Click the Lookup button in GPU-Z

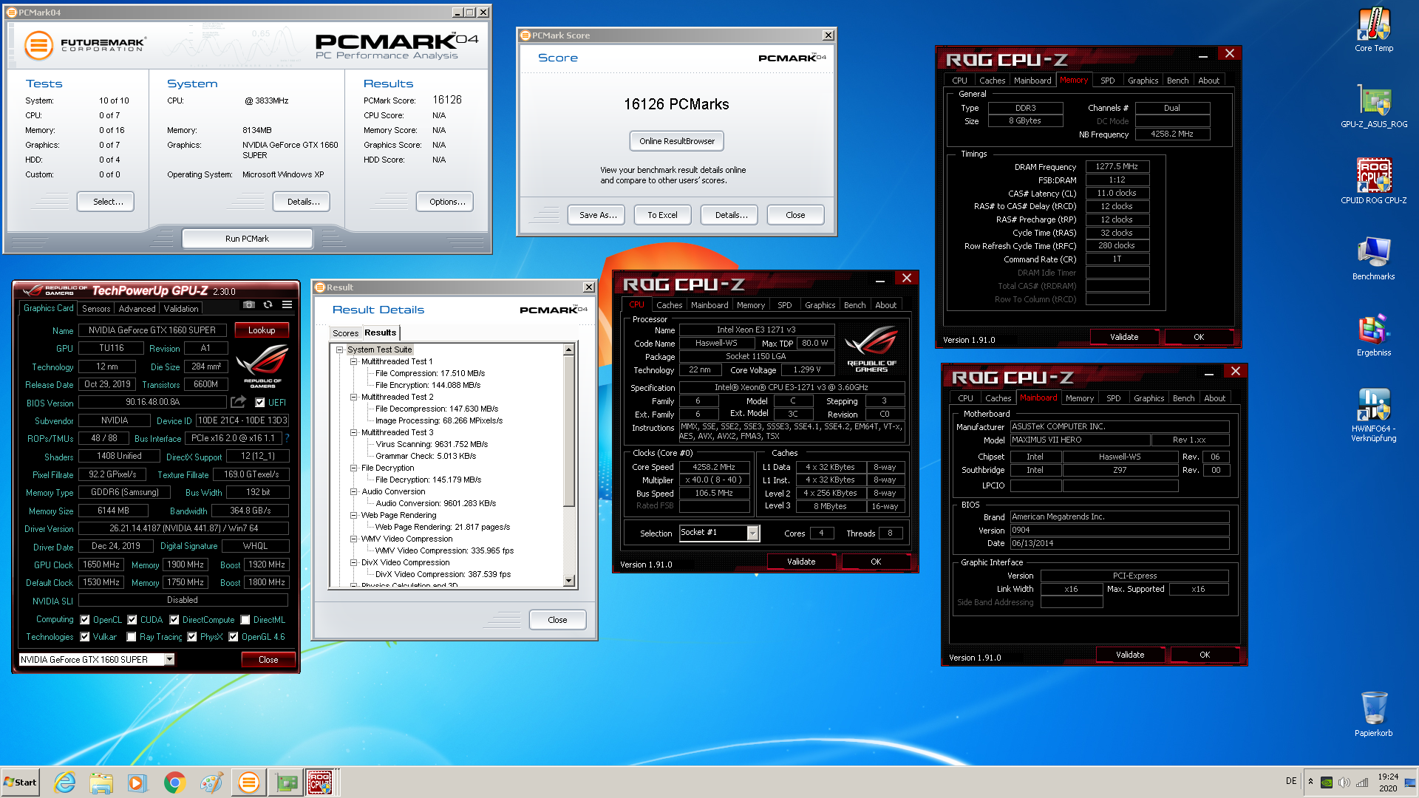pos(262,330)
